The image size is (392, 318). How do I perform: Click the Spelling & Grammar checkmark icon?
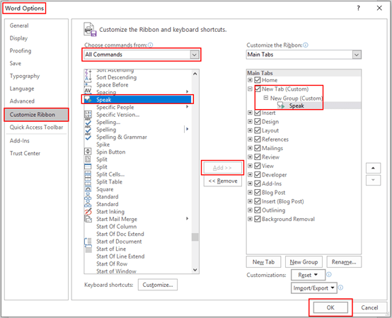[x=88, y=137]
